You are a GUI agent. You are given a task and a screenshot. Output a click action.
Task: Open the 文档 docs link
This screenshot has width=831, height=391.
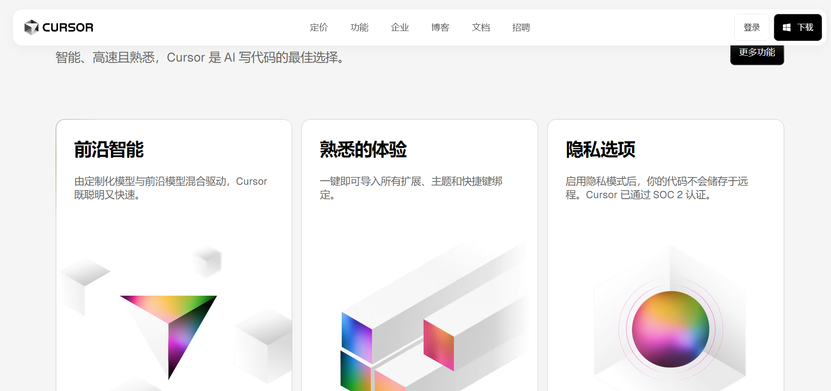pos(481,27)
